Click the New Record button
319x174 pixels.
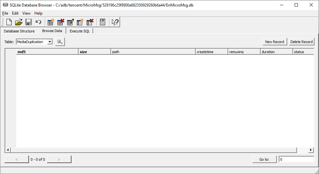coord(275,41)
